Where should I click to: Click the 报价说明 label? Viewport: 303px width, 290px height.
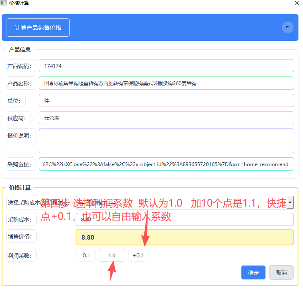click(x=21, y=135)
